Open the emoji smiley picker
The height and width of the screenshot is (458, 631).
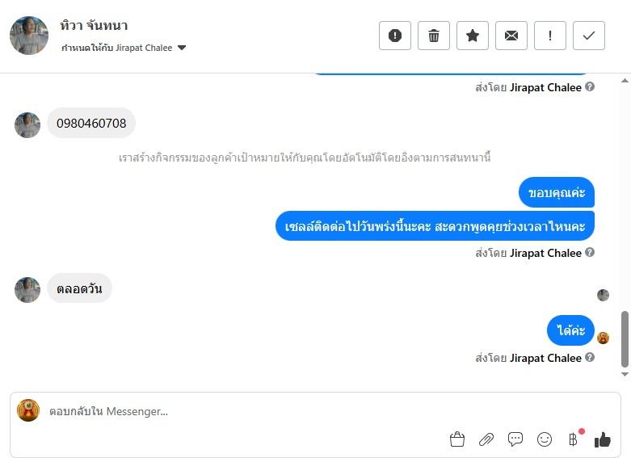[545, 439]
